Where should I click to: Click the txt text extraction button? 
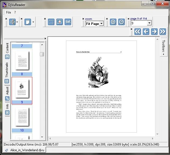68,22
